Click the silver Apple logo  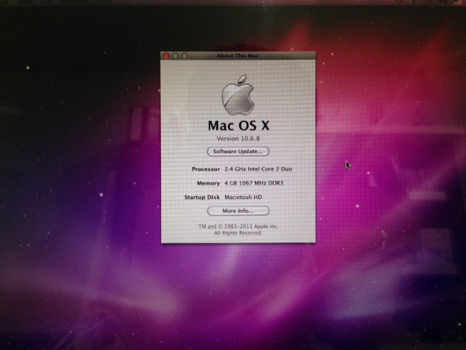[x=238, y=95]
